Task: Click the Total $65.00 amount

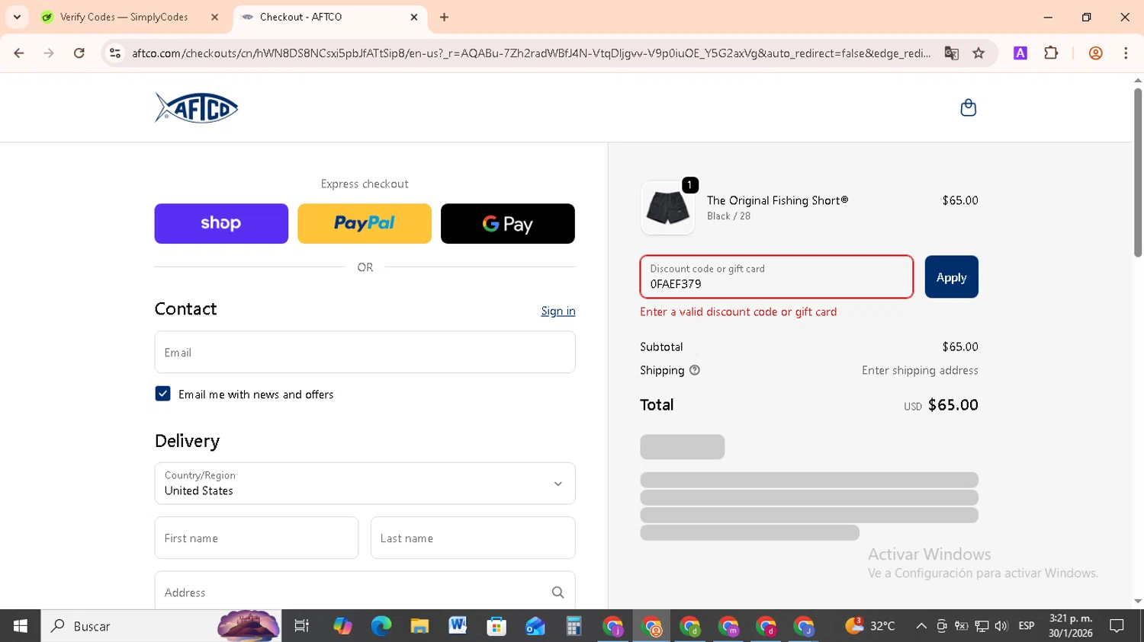Action: [x=953, y=404]
